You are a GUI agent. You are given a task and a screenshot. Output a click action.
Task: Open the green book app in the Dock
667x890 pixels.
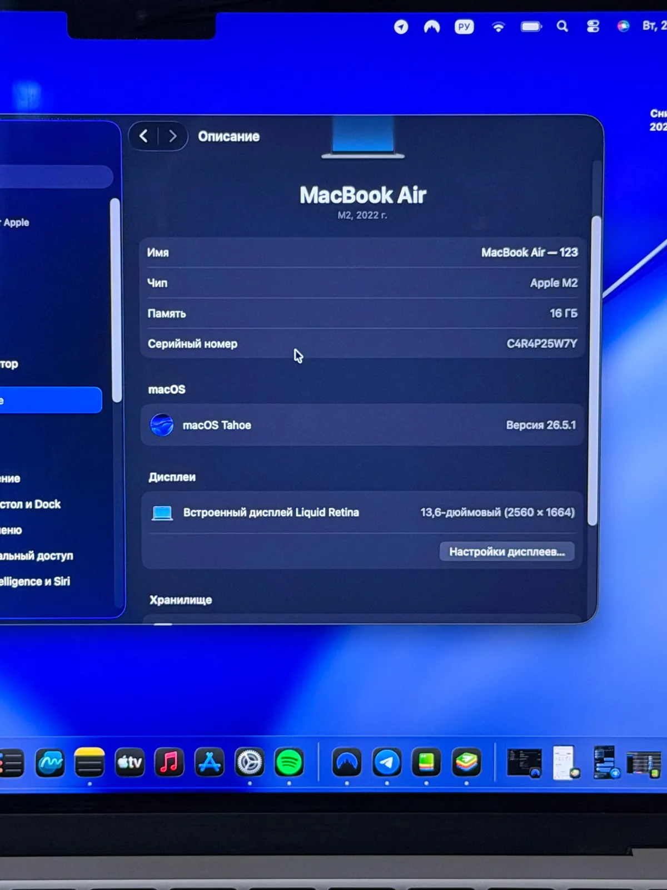coord(426,763)
